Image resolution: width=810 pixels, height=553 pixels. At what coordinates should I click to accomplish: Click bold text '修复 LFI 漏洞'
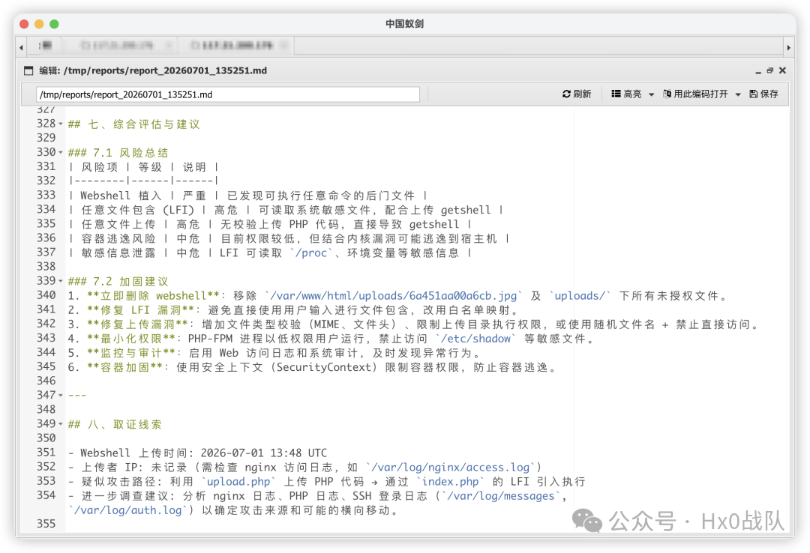(x=140, y=309)
